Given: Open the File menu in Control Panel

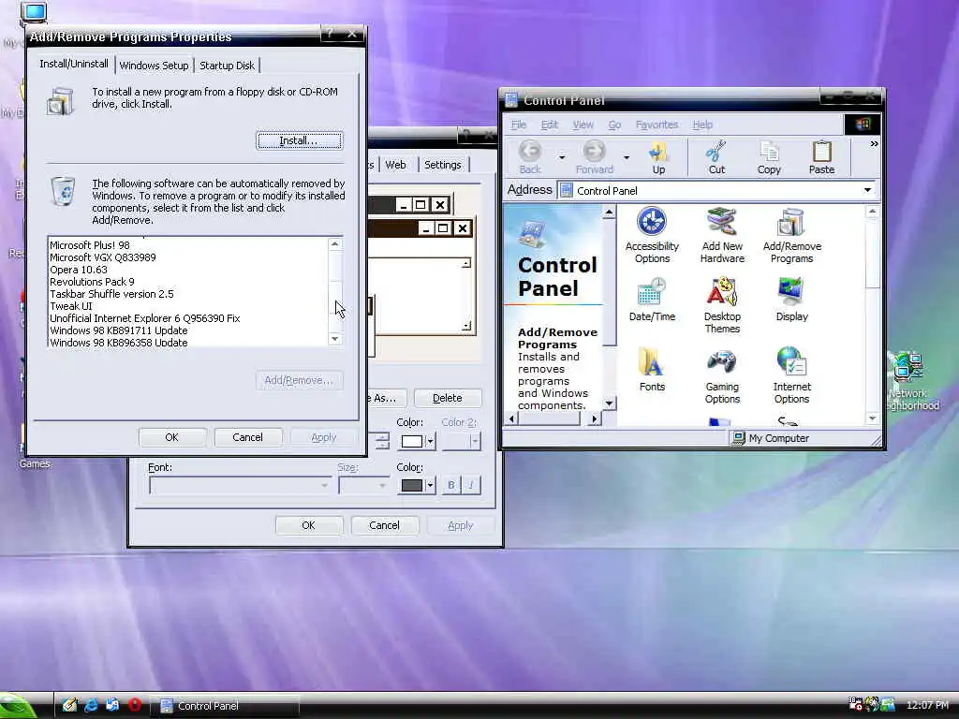Looking at the screenshot, I should [x=519, y=125].
